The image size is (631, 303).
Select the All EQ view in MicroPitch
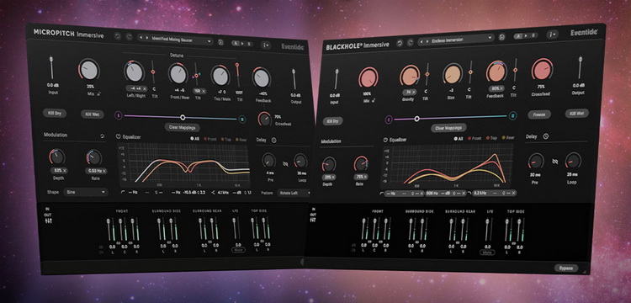coord(194,138)
